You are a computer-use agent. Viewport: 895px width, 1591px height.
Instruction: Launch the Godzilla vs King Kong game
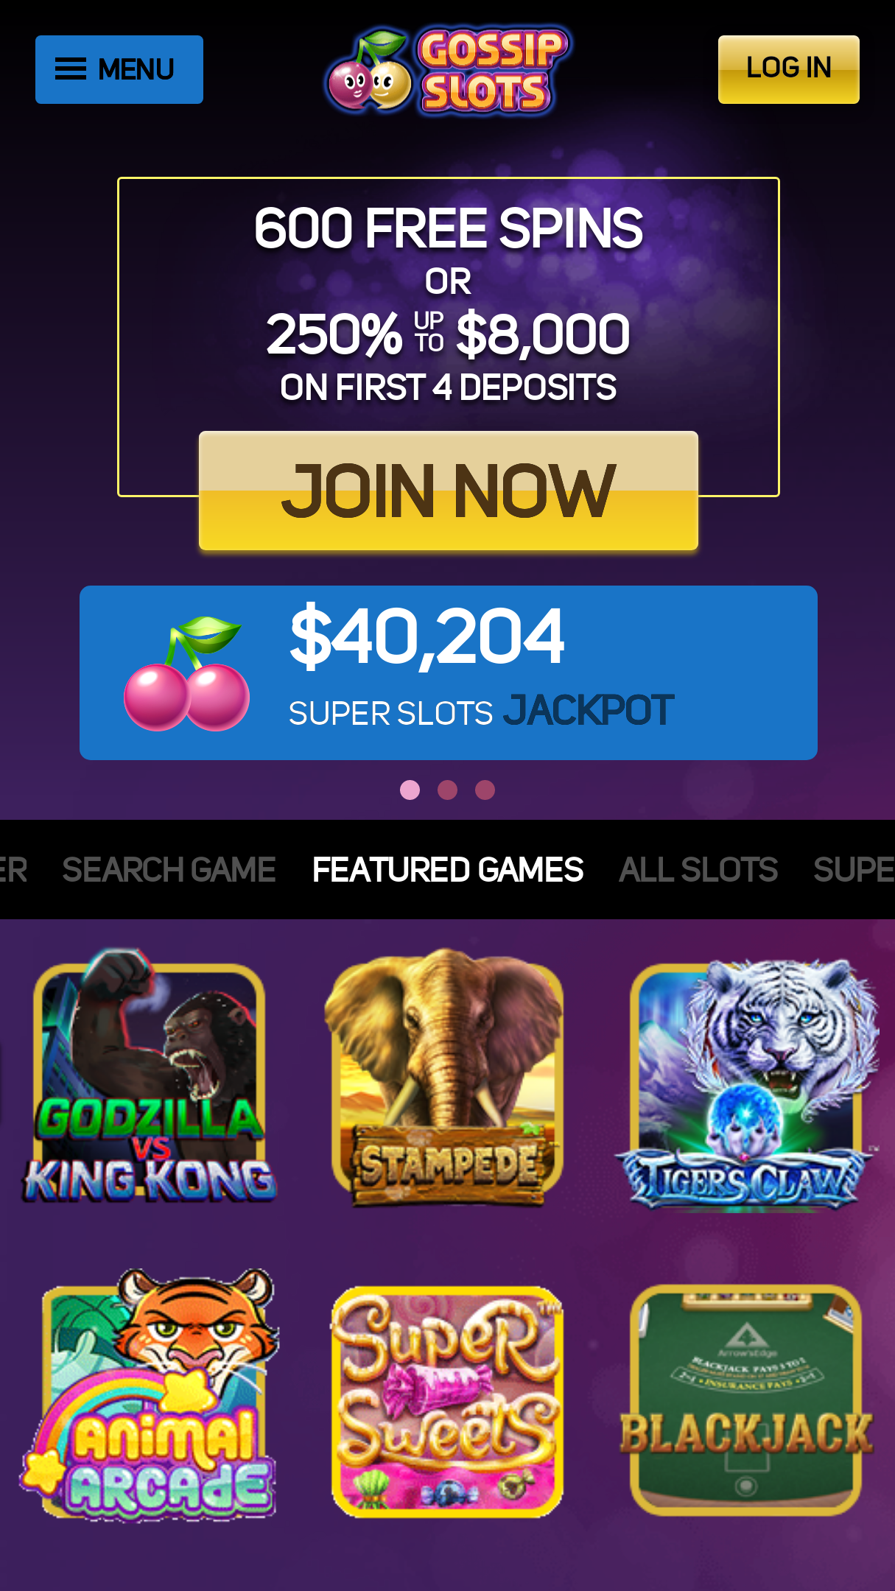point(150,1076)
